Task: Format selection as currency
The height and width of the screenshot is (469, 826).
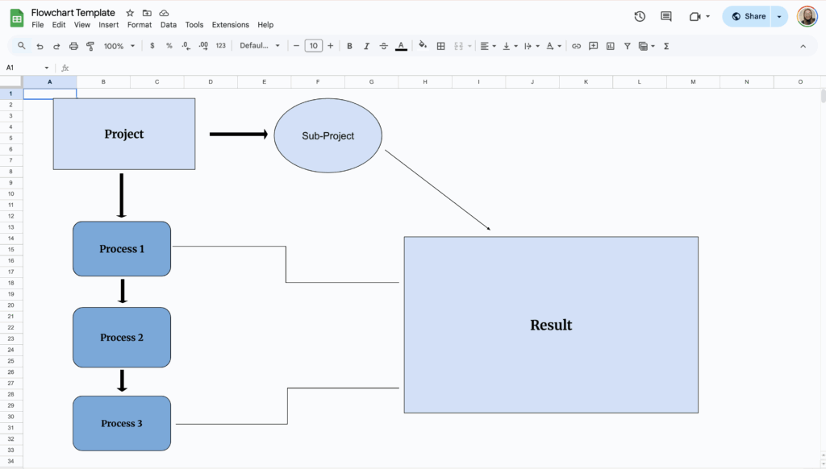Action: pyautogui.click(x=152, y=46)
